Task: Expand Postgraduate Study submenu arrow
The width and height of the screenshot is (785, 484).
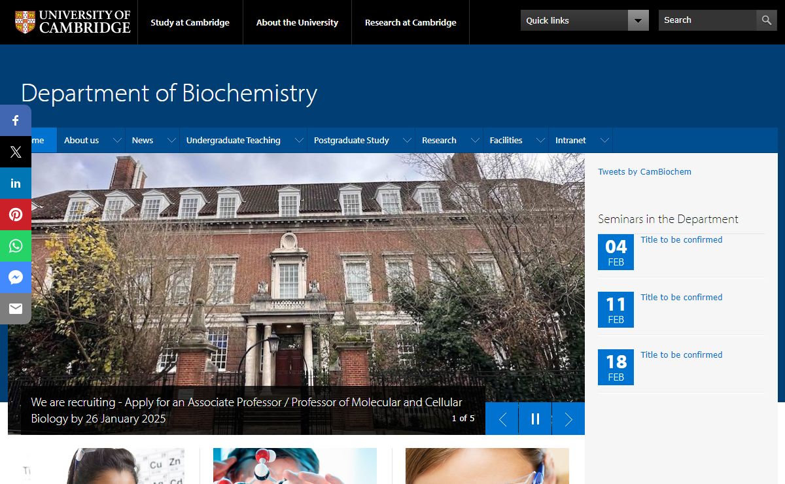Action: 407,140
